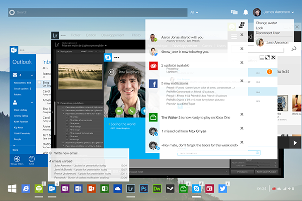302x201 pixels.
Task: Open Franck Underwood email in unread list
Action: (x=90, y=173)
